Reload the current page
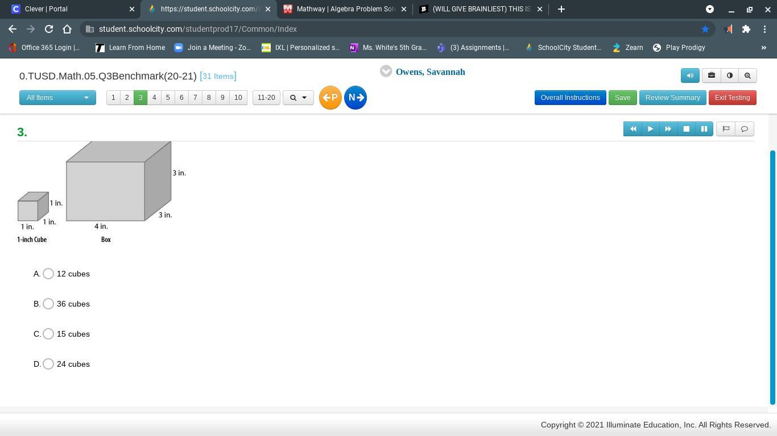This screenshot has width=777, height=436. (49, 29)
